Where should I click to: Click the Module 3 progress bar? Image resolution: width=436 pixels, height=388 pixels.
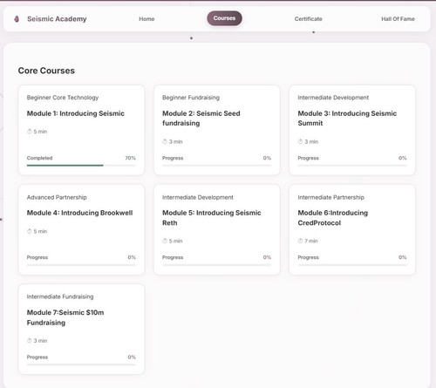point(352,166)
